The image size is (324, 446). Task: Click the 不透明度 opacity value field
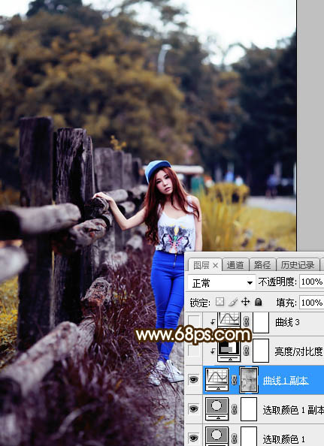(312, 282)
